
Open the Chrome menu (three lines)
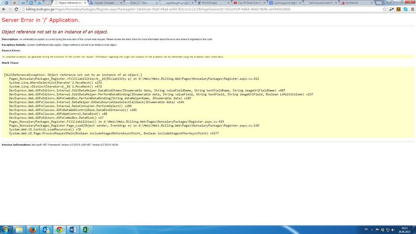coord(412,9)
